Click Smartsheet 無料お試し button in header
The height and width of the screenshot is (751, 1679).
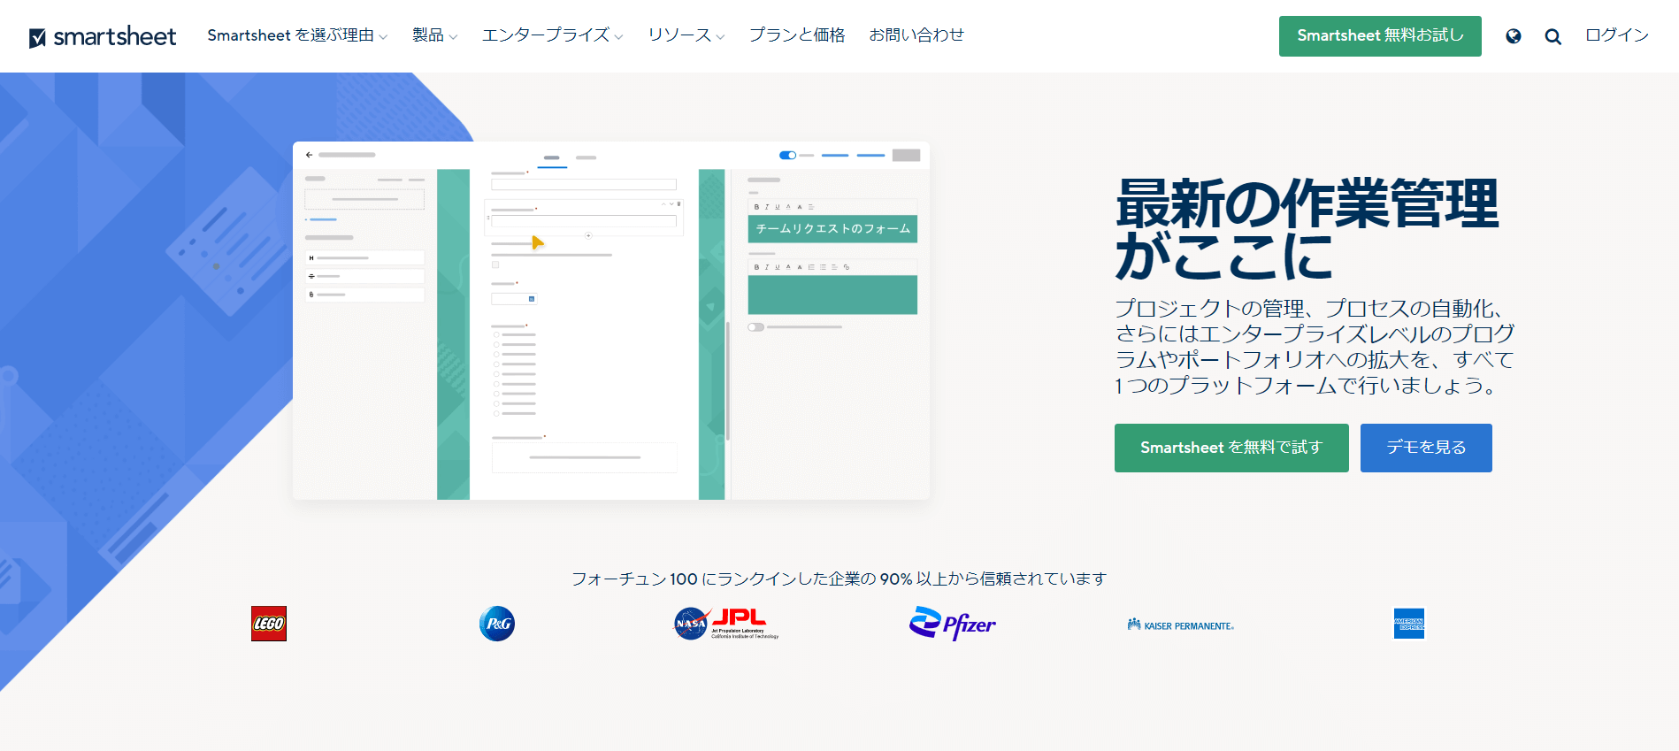[1380, 36]
